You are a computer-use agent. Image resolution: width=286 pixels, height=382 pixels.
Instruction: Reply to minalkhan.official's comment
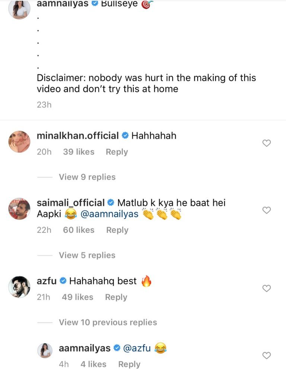click(117, 152)
